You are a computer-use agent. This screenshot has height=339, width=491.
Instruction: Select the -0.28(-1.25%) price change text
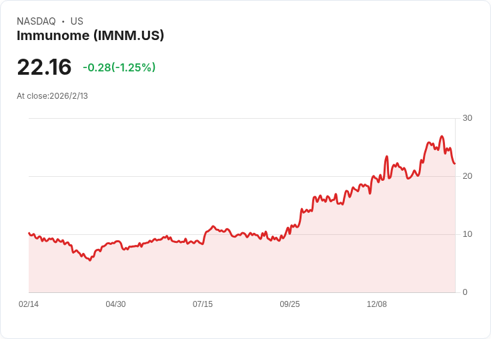point(119,67)
